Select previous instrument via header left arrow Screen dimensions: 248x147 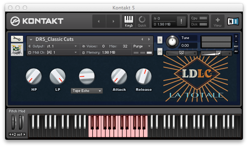pos(142,39)
